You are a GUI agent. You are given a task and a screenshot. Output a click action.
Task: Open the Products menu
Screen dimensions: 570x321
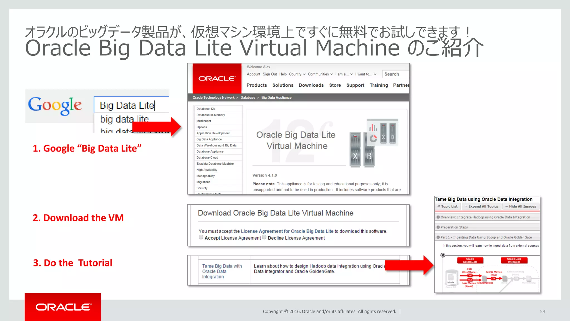click(x=257, y=85)
